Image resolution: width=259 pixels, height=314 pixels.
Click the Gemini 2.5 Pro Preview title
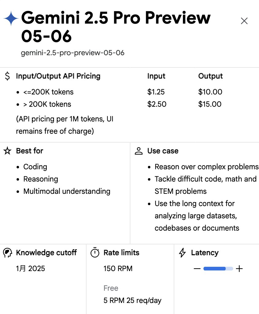click(x=116, y=27)
